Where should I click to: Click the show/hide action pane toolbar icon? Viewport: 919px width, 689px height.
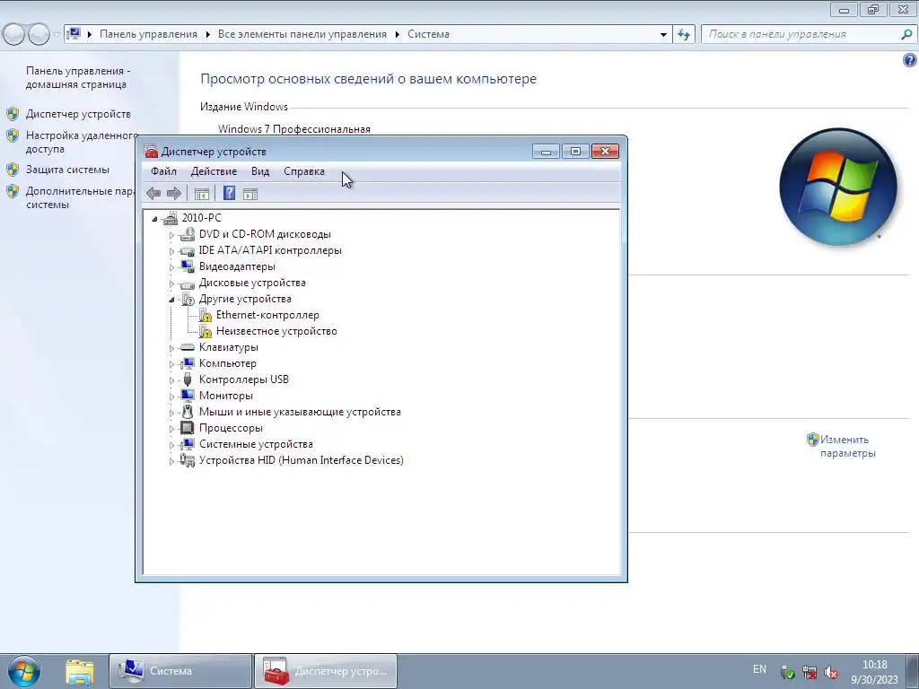tap(250, 194)
